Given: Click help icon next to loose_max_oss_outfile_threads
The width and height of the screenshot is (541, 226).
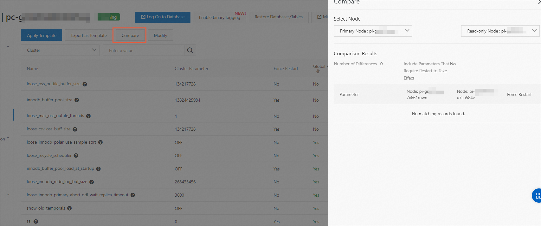Looking at the screenshot, I should point(88,116).
